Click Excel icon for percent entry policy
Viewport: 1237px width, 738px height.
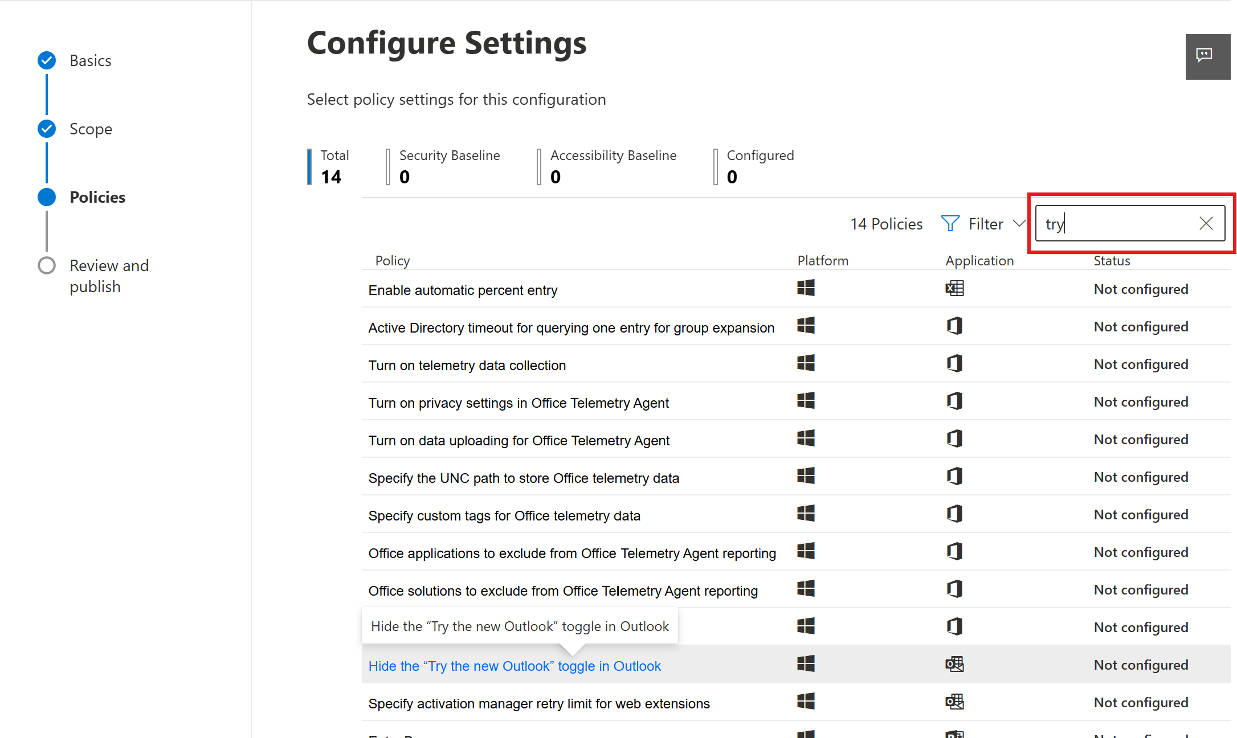point(954,289)
